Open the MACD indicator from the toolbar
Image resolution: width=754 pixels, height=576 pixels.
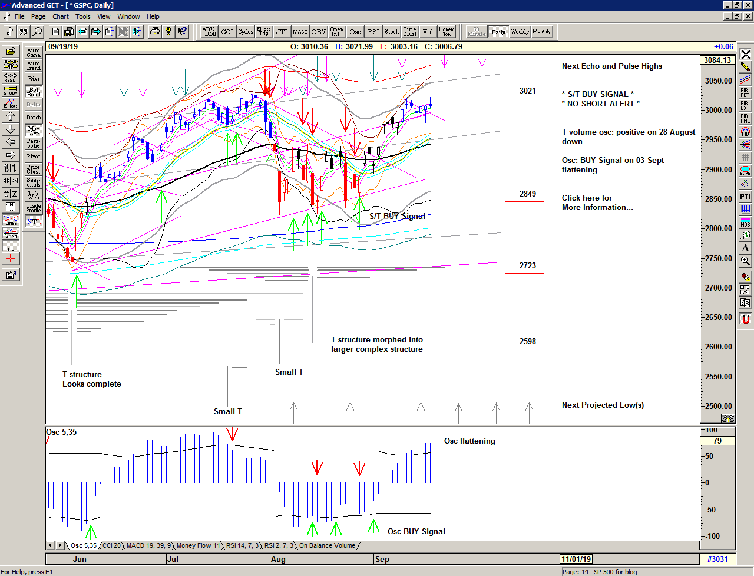(x=301, y=32)
